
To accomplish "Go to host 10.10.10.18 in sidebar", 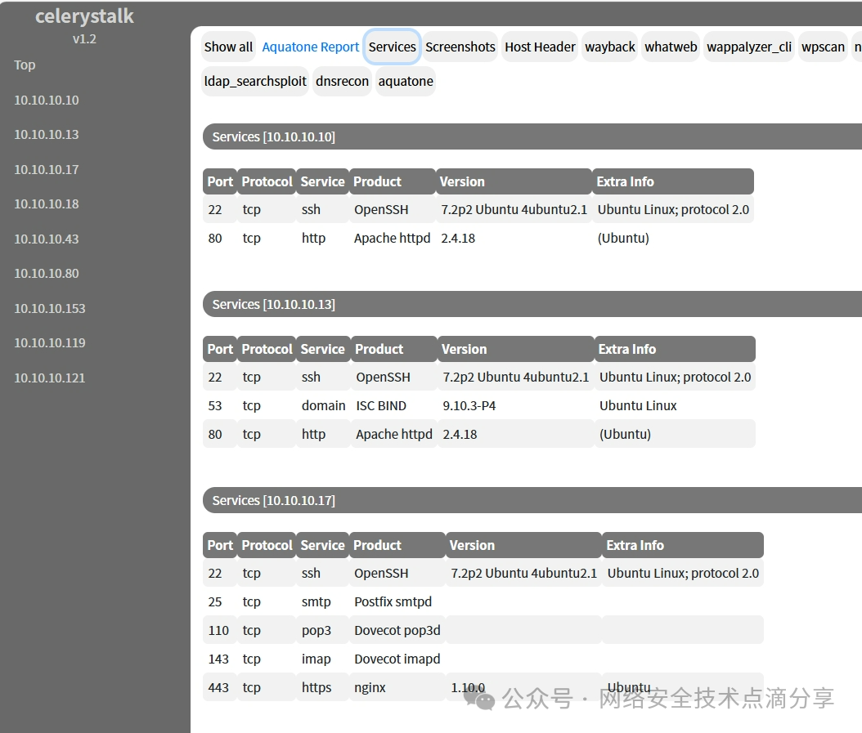I will [x=46, y=203].
